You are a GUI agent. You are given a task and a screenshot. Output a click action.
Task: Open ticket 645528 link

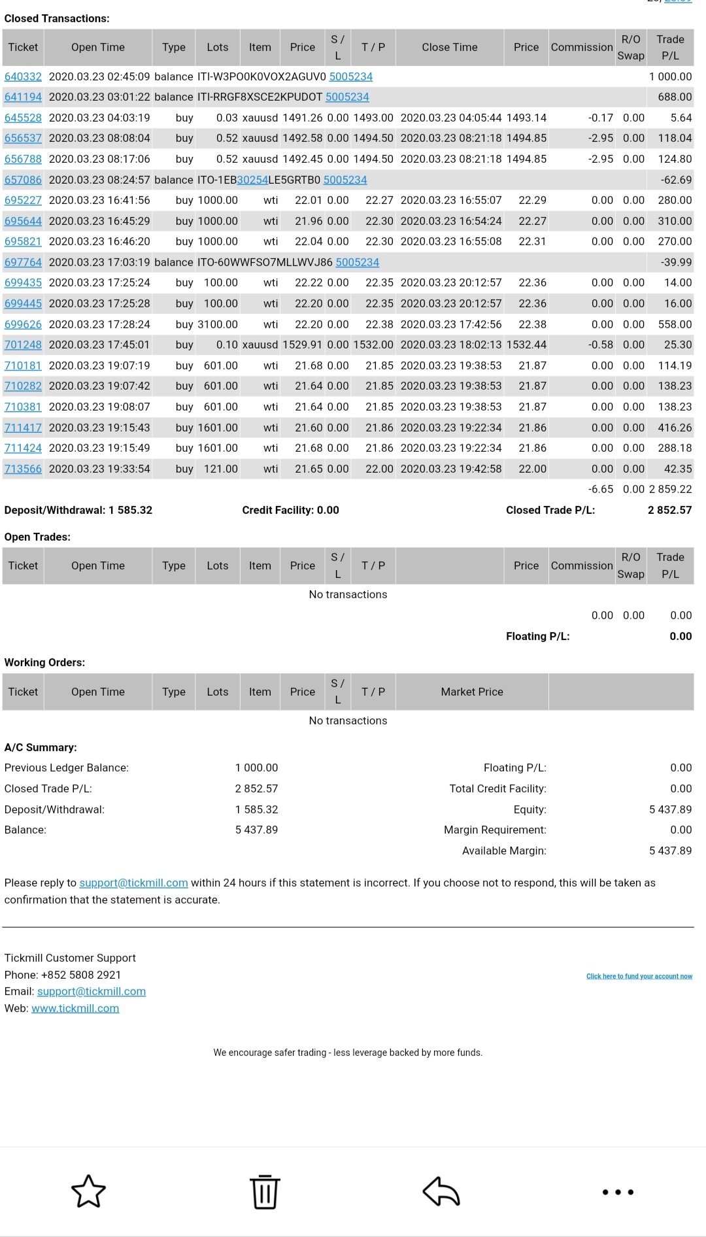tap(23, 118)
